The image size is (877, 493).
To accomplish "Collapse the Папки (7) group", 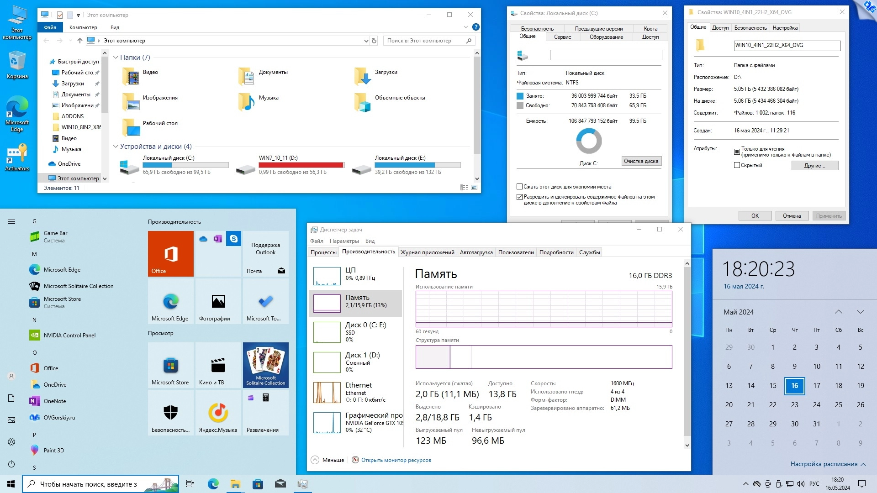I will pyautogui.click(x=116, y=58).
